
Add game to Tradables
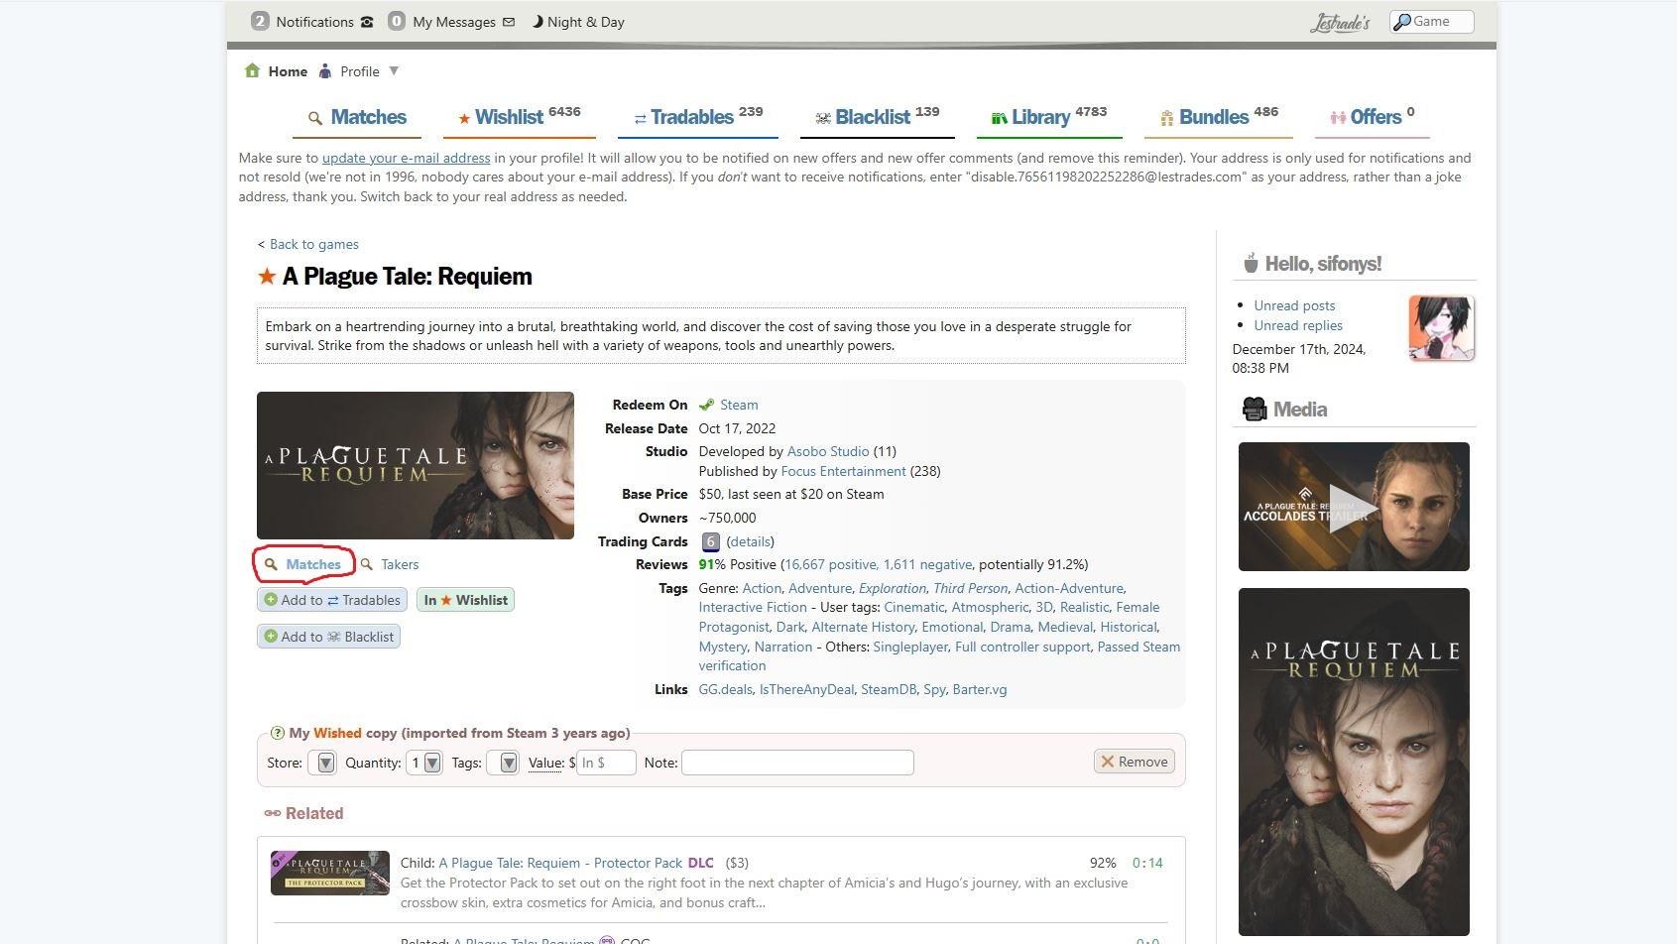332,600
